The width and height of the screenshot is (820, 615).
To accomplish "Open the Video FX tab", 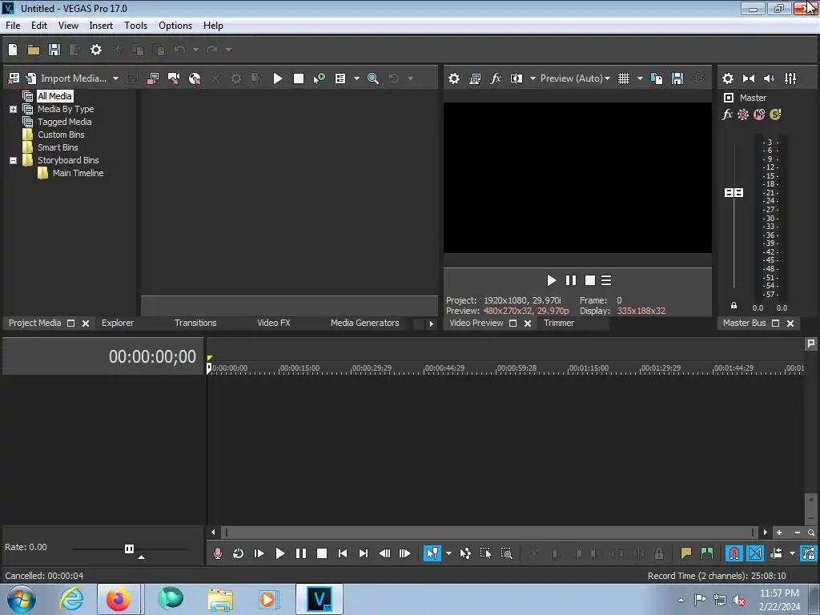I will [274, 324].
